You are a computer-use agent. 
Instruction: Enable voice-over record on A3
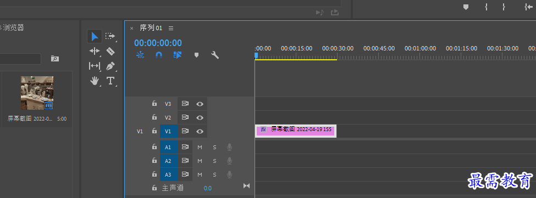(x=230, y=174)
